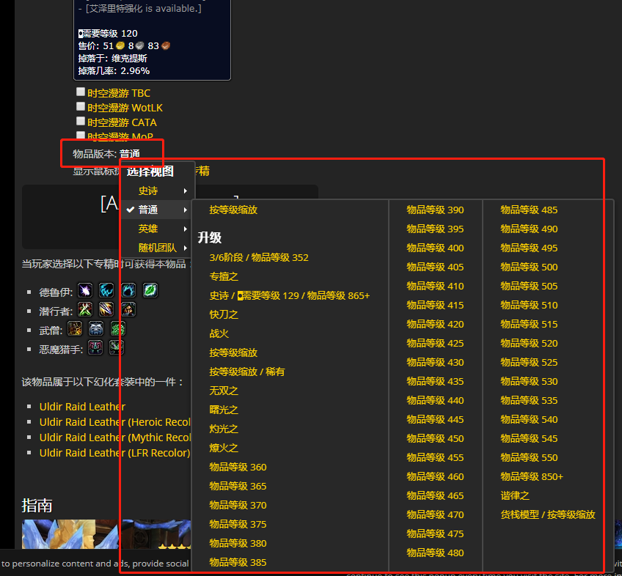
Task: Toggle the 时空漫游 CATA checkbox
Action: click(x=81, y=121)
